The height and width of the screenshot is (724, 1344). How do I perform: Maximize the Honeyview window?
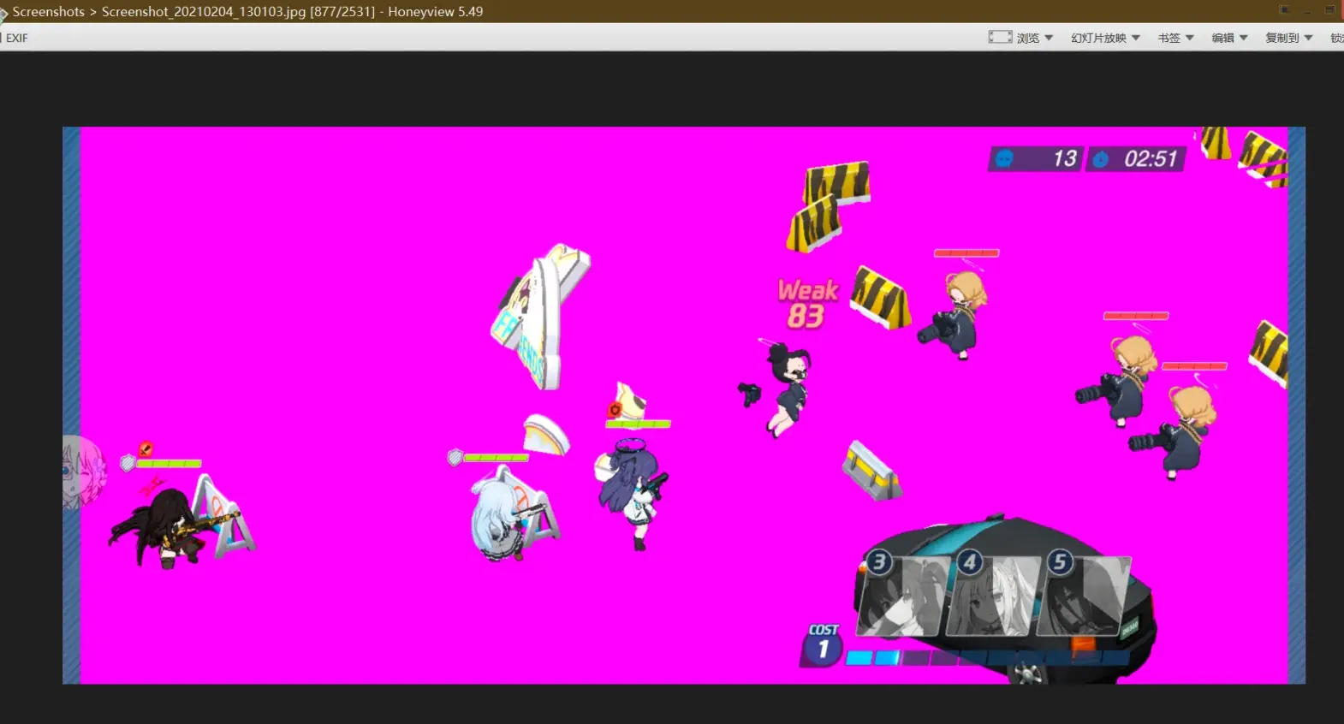1329,10
